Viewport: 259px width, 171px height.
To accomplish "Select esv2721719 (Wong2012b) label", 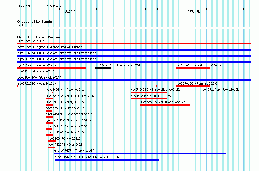I will tap(221, 90).
